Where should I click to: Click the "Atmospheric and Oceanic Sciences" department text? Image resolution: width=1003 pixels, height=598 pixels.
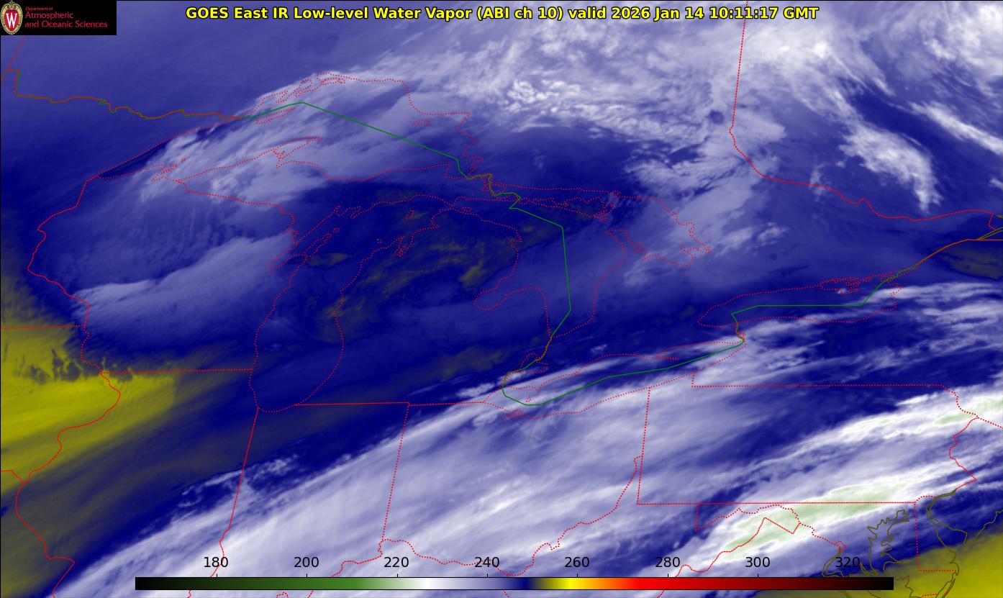pos(65,19)
